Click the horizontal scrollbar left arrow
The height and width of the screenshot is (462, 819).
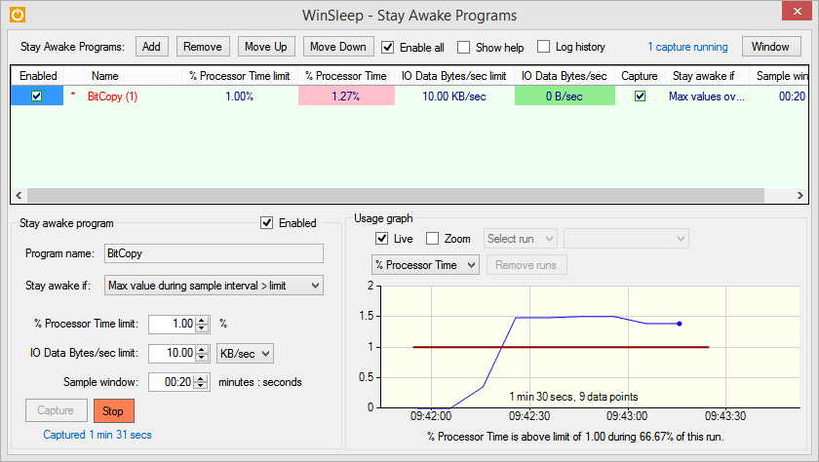19,195
